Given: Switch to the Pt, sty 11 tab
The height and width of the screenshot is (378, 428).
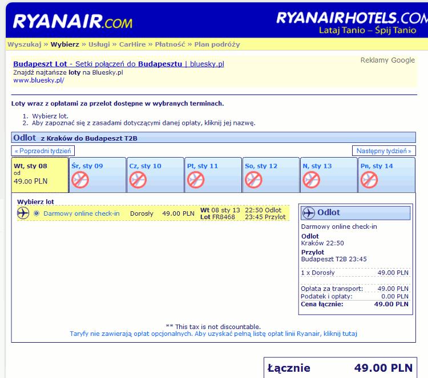Looking at the screenshot, I should coord(213,175).
